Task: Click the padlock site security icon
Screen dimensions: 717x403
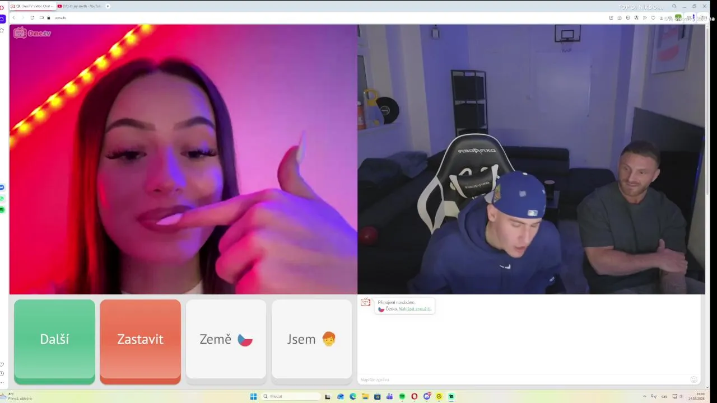Action: pos(49,18)
